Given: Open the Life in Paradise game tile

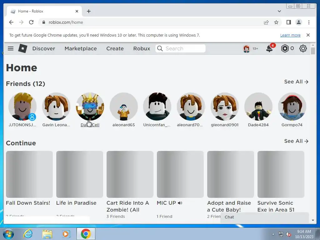Looking at the screenshot, I should click(80, 174).
